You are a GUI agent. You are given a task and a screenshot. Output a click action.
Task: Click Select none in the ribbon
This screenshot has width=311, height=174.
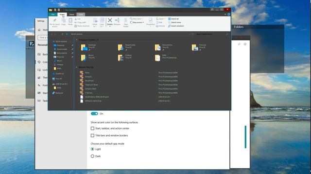coord(174,23)
